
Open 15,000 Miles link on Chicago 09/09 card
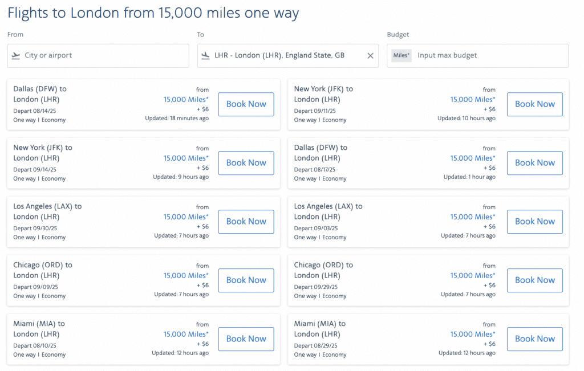pos(186,275)
